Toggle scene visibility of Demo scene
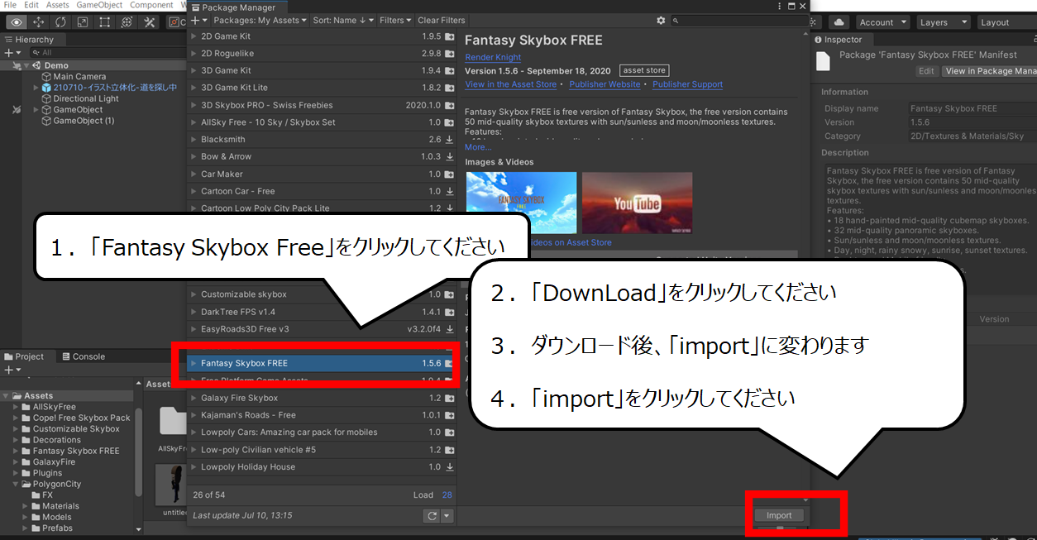The image size is (1037, 540). coord(17,65)
